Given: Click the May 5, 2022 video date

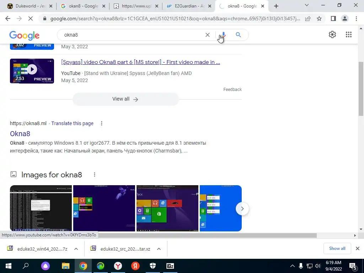Looking at the screenshot, I should pyautogui.click(x=75, y=81).
